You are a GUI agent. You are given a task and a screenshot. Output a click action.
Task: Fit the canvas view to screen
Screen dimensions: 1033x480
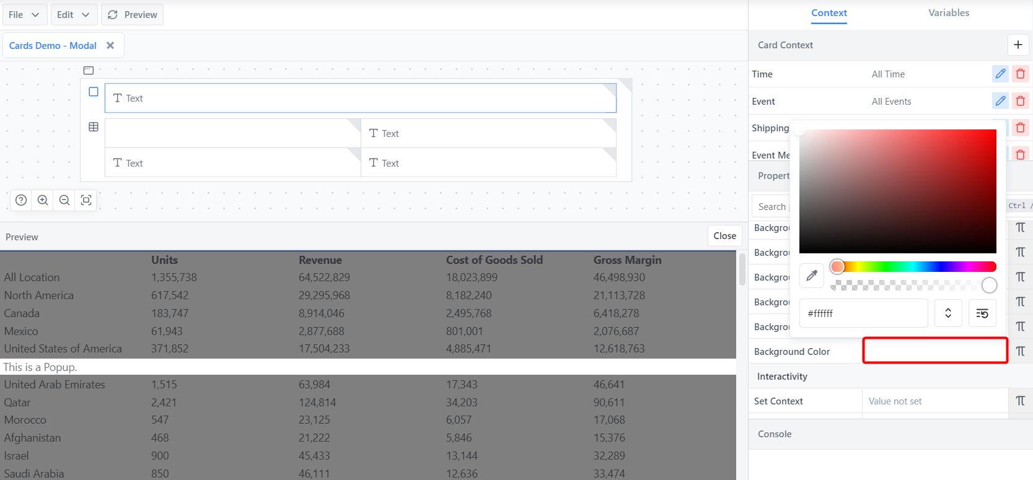point(86,200)
